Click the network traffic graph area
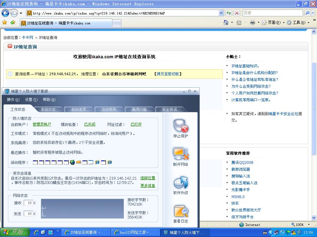 tap(82, 209)
